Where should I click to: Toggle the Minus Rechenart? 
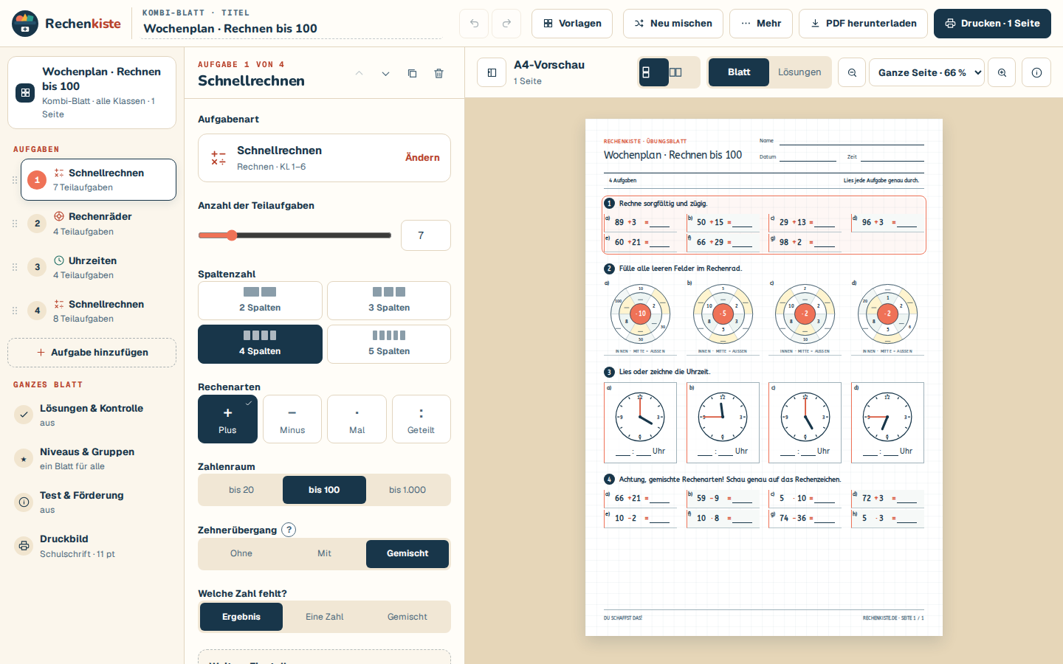pyautogui.click(x=292, y=419)
